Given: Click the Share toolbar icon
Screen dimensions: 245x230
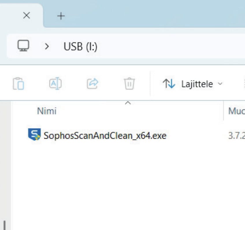Looking at the screenshot, I should pos(92,84).
